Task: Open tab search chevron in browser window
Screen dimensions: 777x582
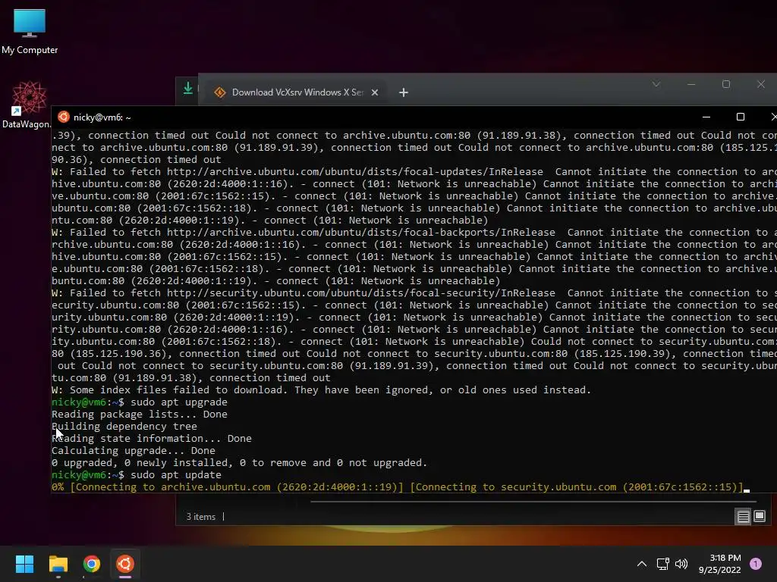Action: [656, 84]
